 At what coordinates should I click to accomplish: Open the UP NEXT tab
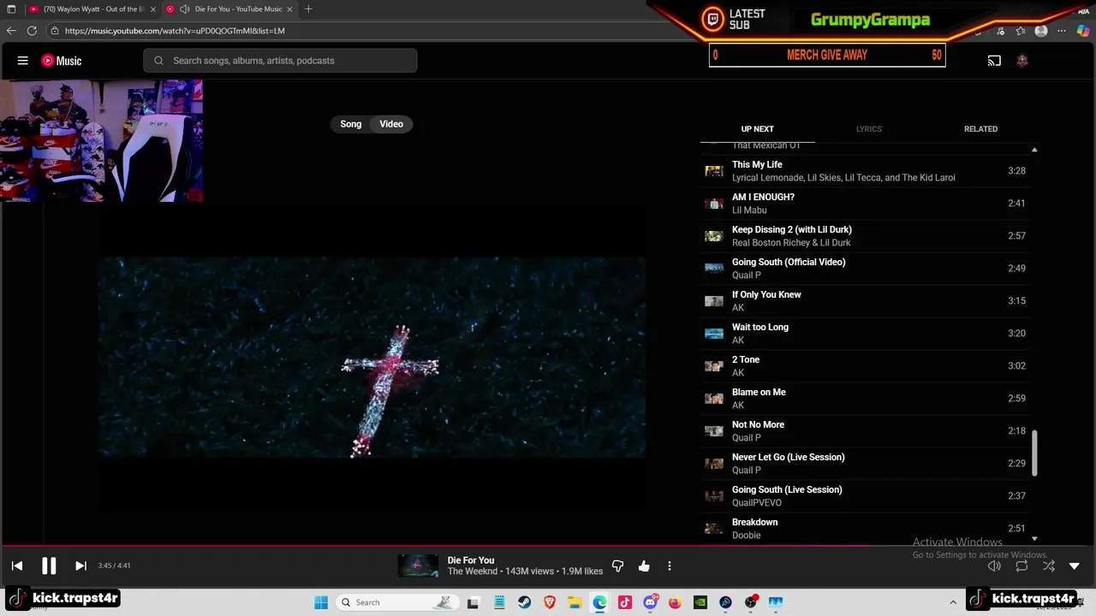pos(757,129)
